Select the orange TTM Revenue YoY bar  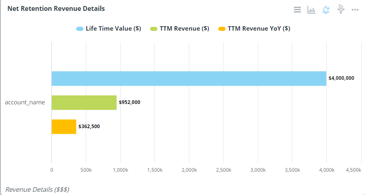(64, 127)
